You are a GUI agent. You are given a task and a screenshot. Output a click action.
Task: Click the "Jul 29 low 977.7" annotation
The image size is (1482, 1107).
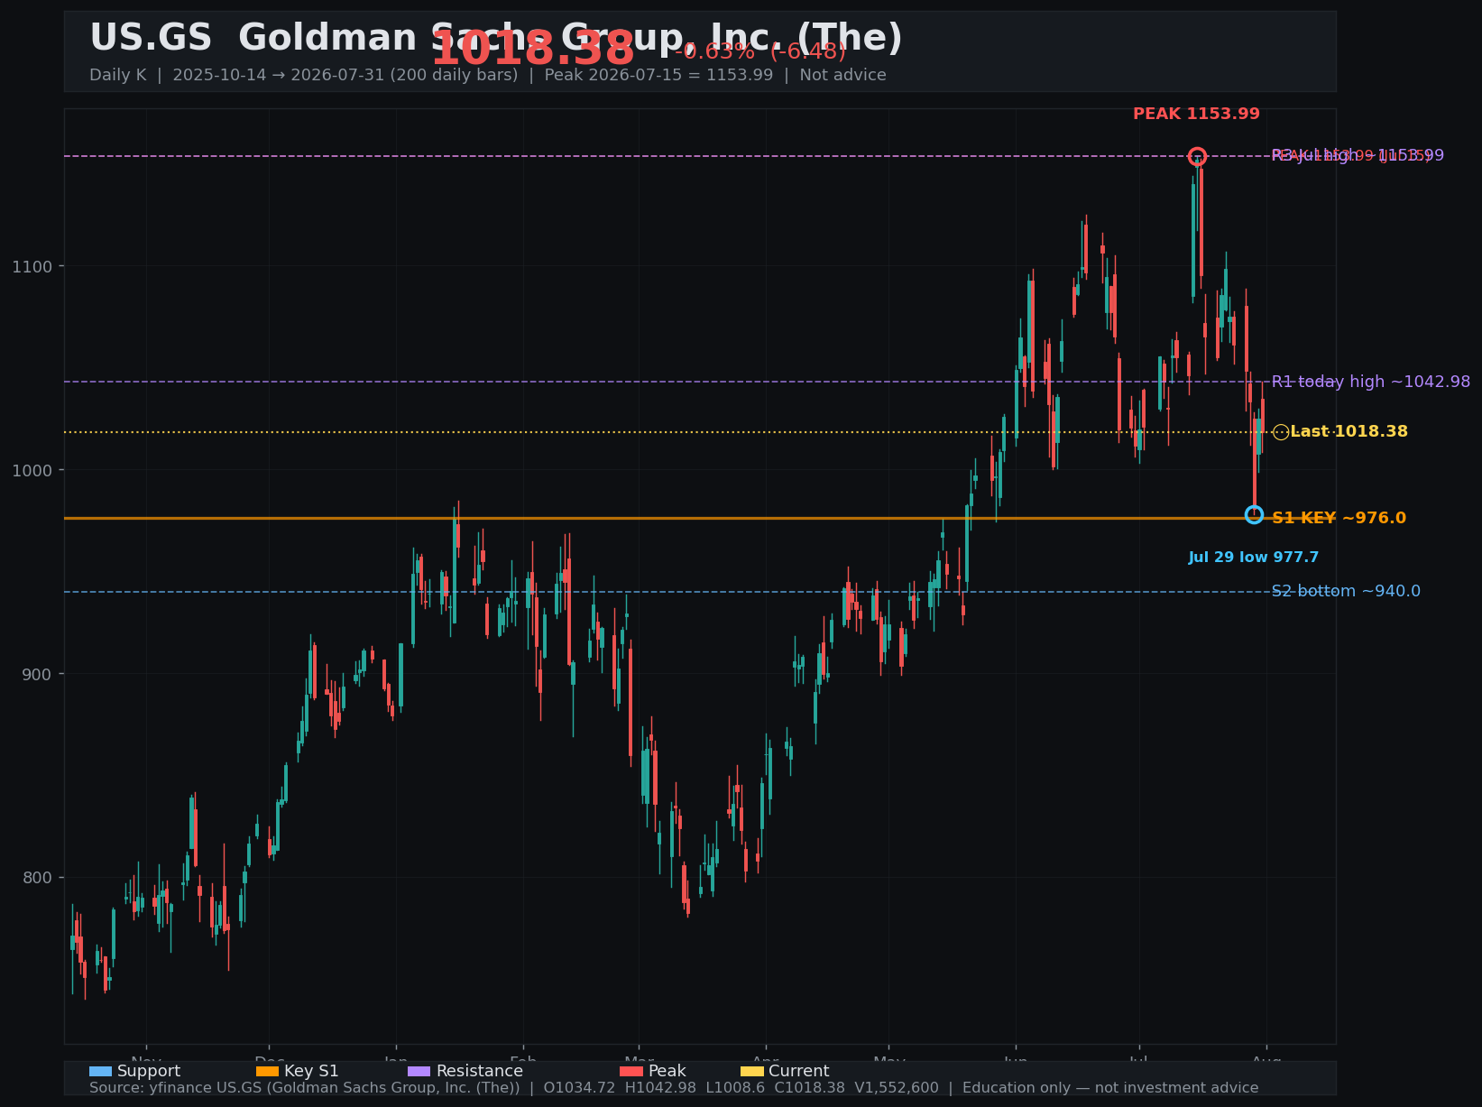[x=1254, y=558]
